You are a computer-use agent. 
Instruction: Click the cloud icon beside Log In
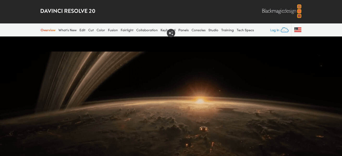pyautogui.click(x=285, y=30)
